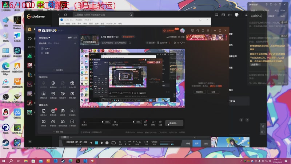This screenshot has height=164, width=291.
Task: Adjust the speaker volume slider
Action: coord(126,122)
